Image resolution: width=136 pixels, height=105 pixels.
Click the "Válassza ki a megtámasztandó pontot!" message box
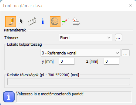pyautogui.click(x=74, y=97)
